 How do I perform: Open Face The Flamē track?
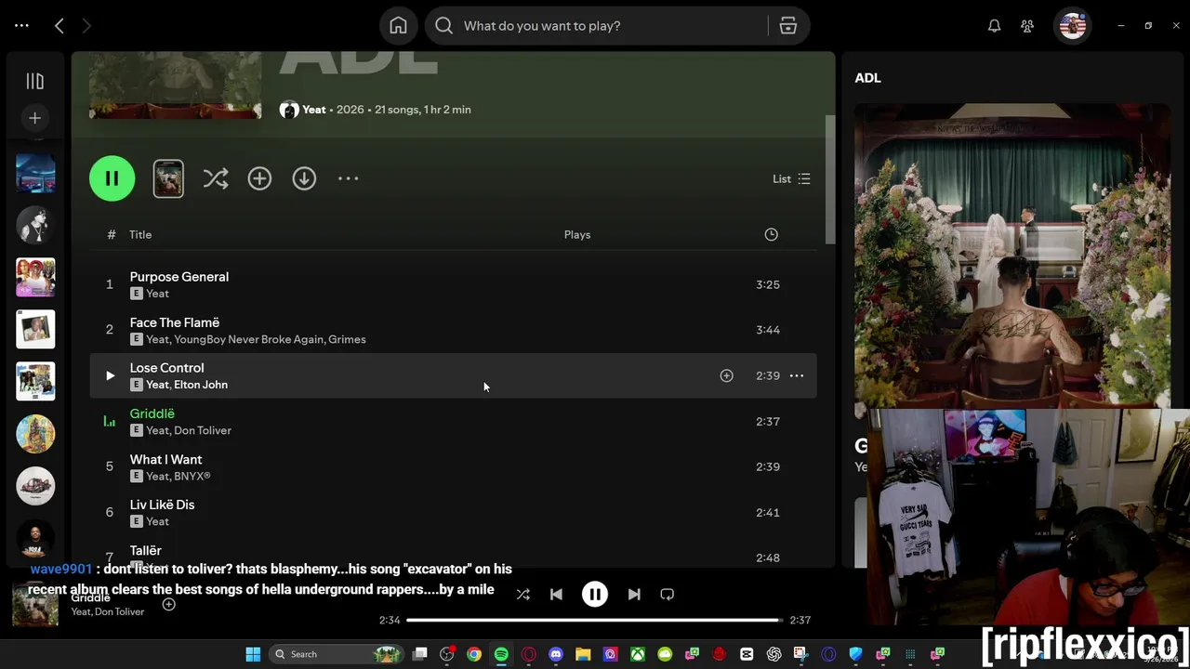tap(175, 322)
